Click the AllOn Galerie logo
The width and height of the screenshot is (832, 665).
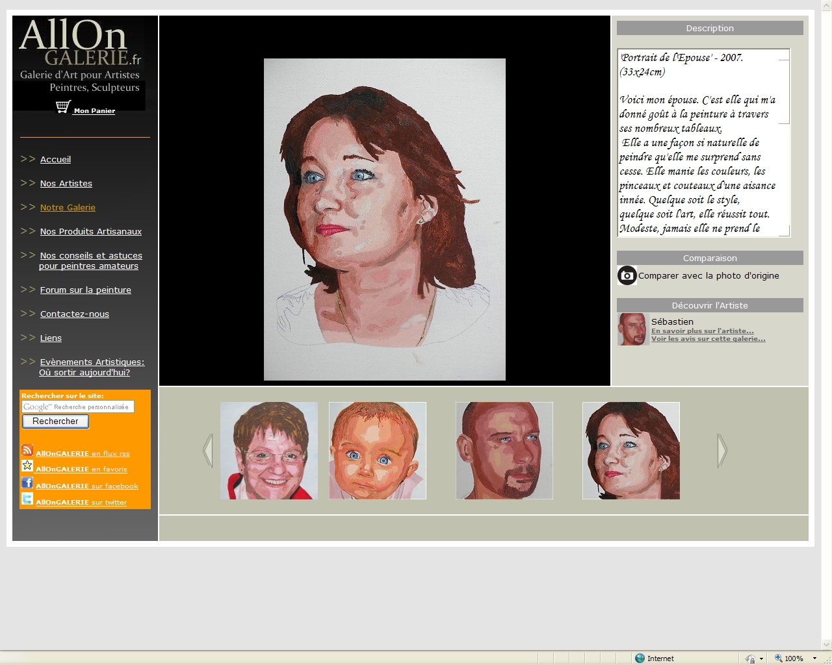coord(79,56)
